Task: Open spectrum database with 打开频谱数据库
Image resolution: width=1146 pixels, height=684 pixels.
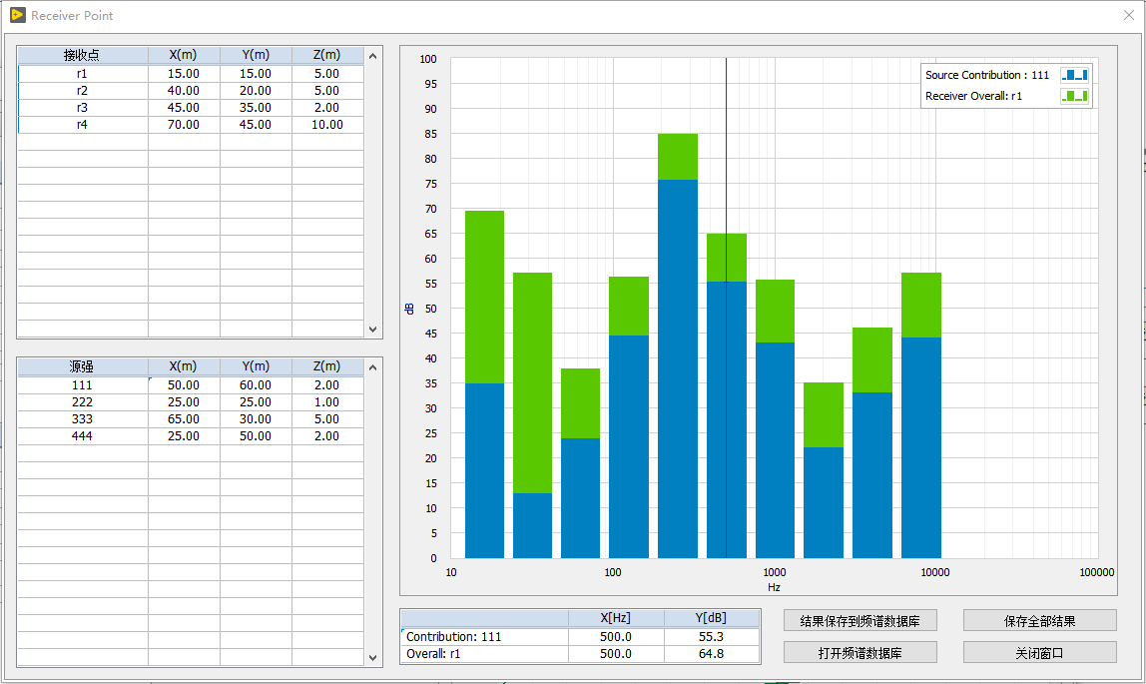Action: tap(860, 653)
